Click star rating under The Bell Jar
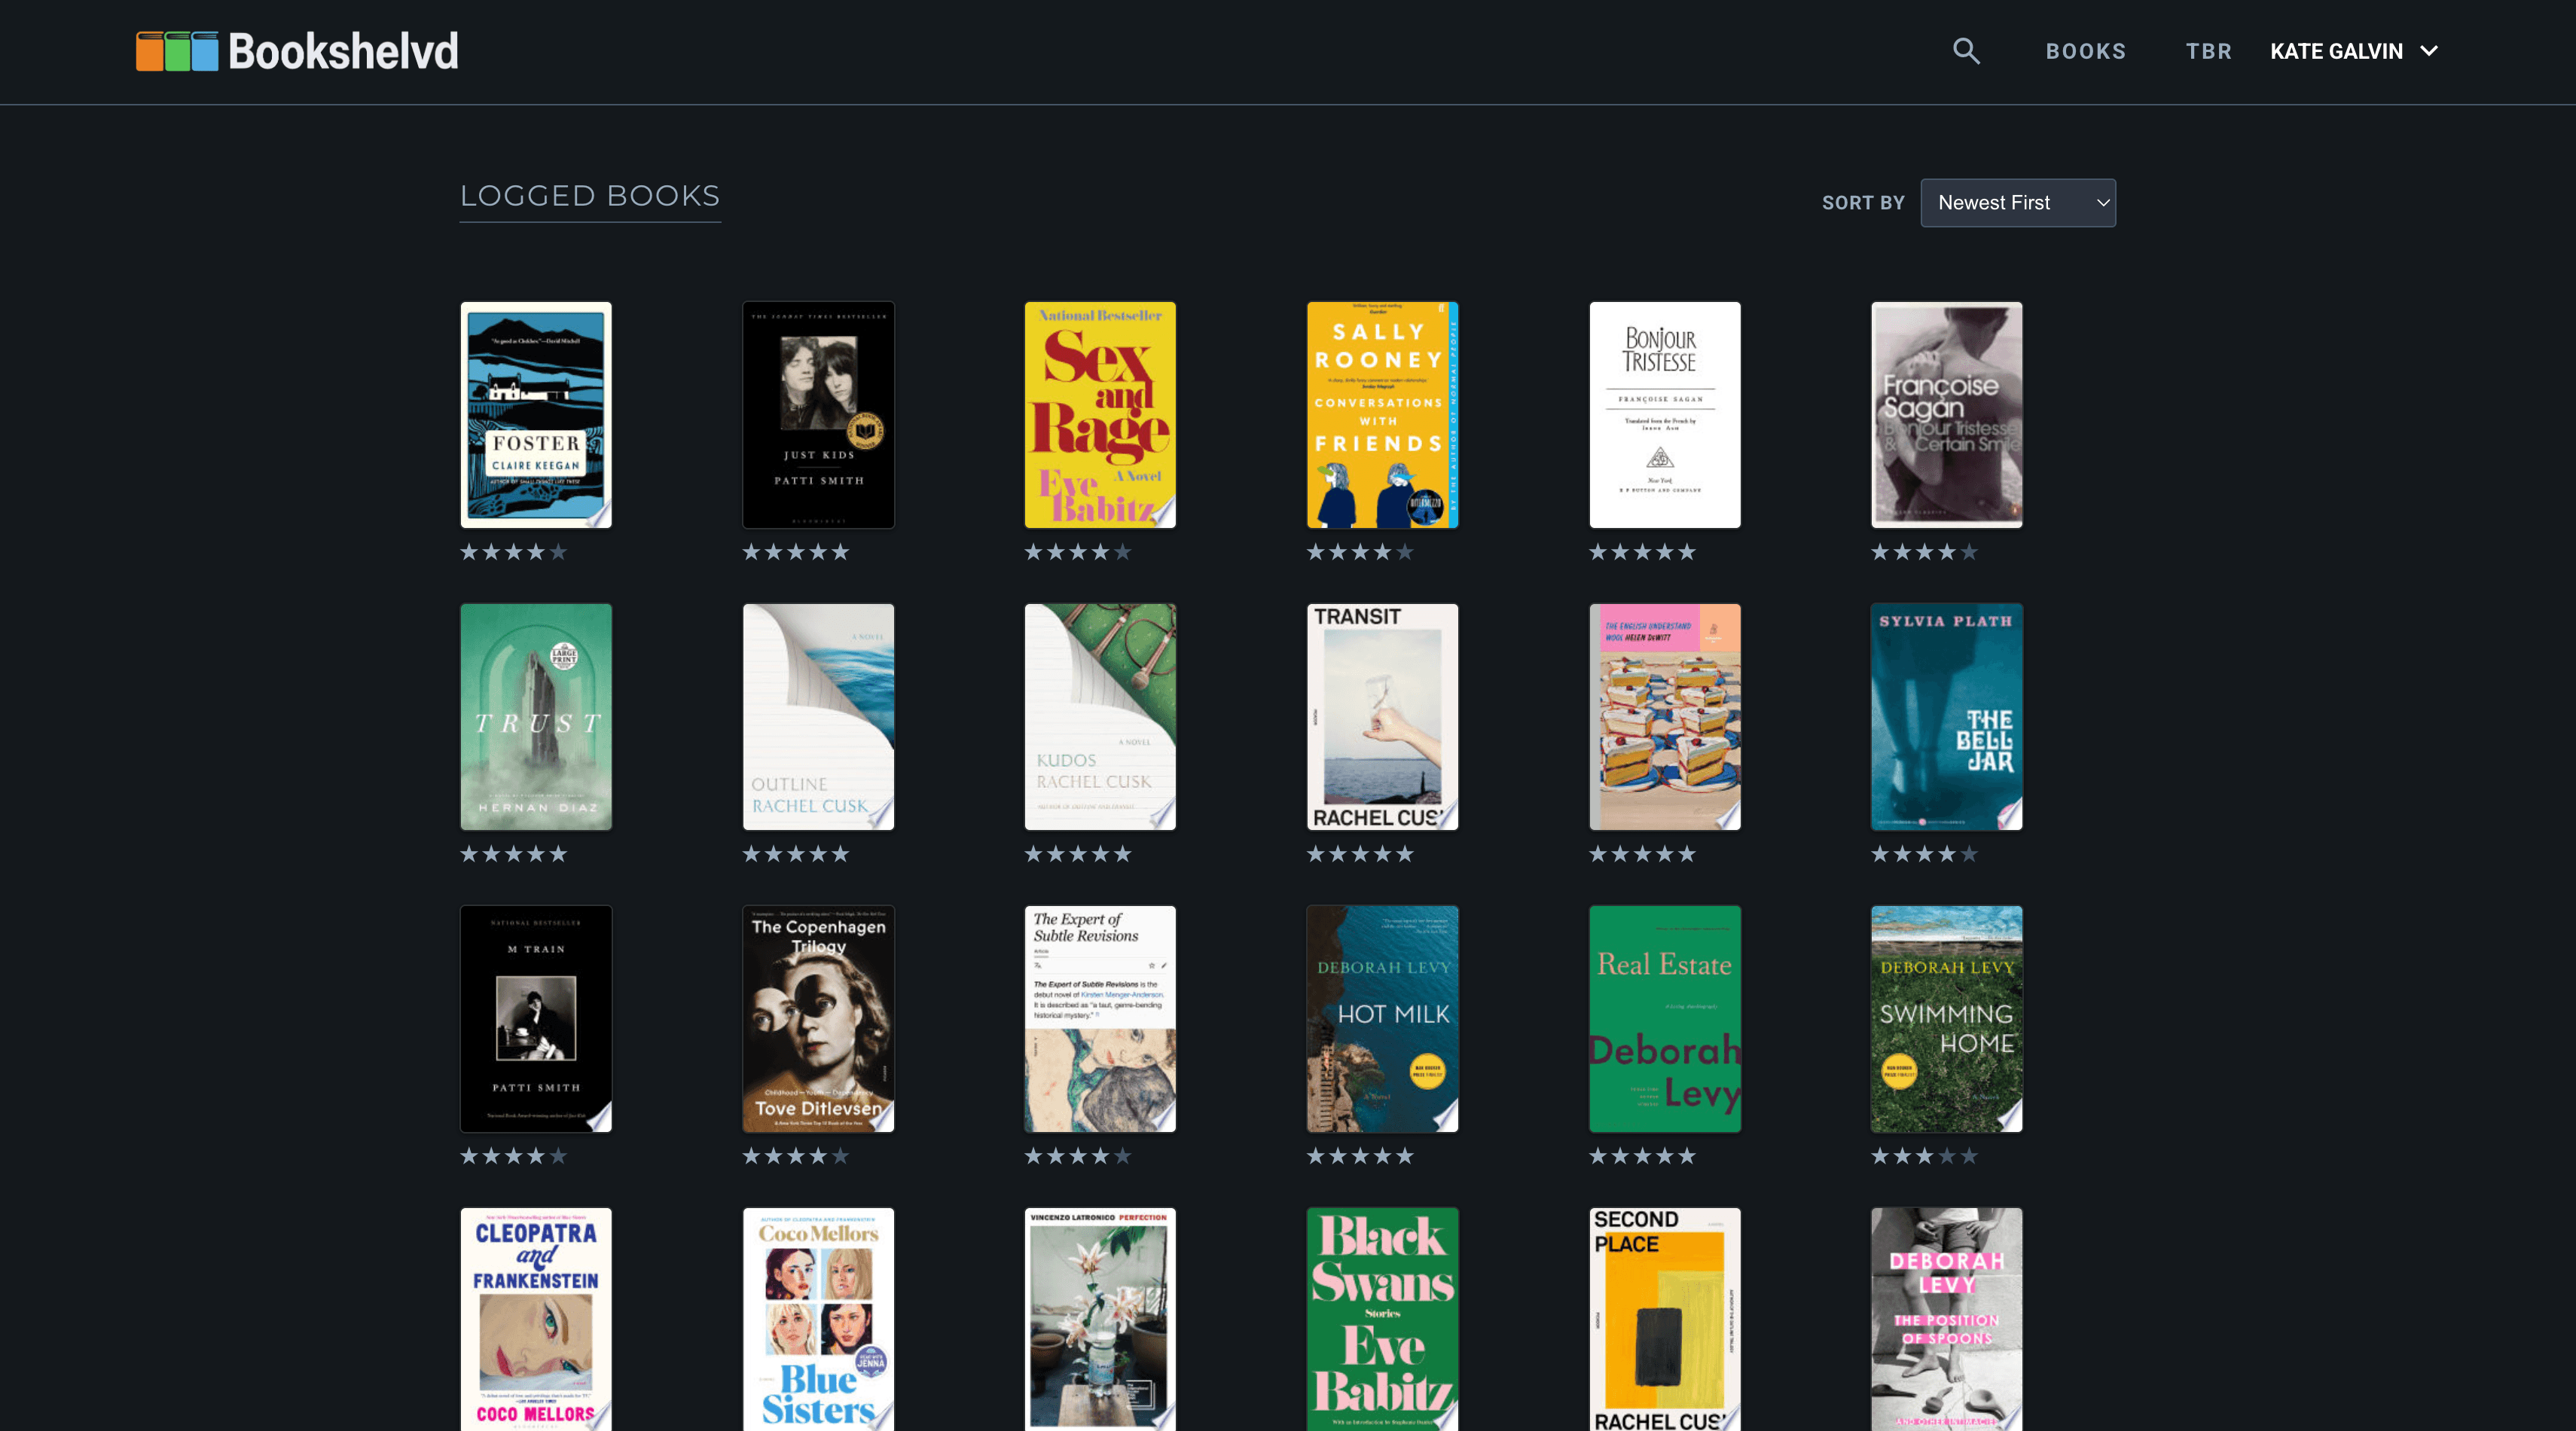The height and width of the screenshot is (1431, 2576). pos(1925,854)
